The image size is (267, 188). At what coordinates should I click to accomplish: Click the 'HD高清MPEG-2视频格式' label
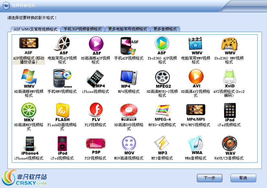point(162,94)
